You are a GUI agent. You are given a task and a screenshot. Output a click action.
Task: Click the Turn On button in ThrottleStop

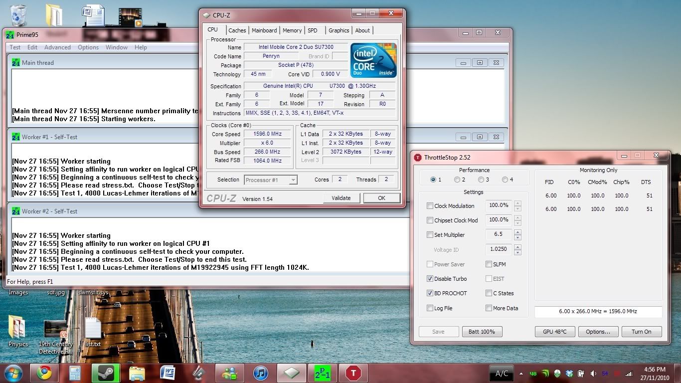coord(641,332)
